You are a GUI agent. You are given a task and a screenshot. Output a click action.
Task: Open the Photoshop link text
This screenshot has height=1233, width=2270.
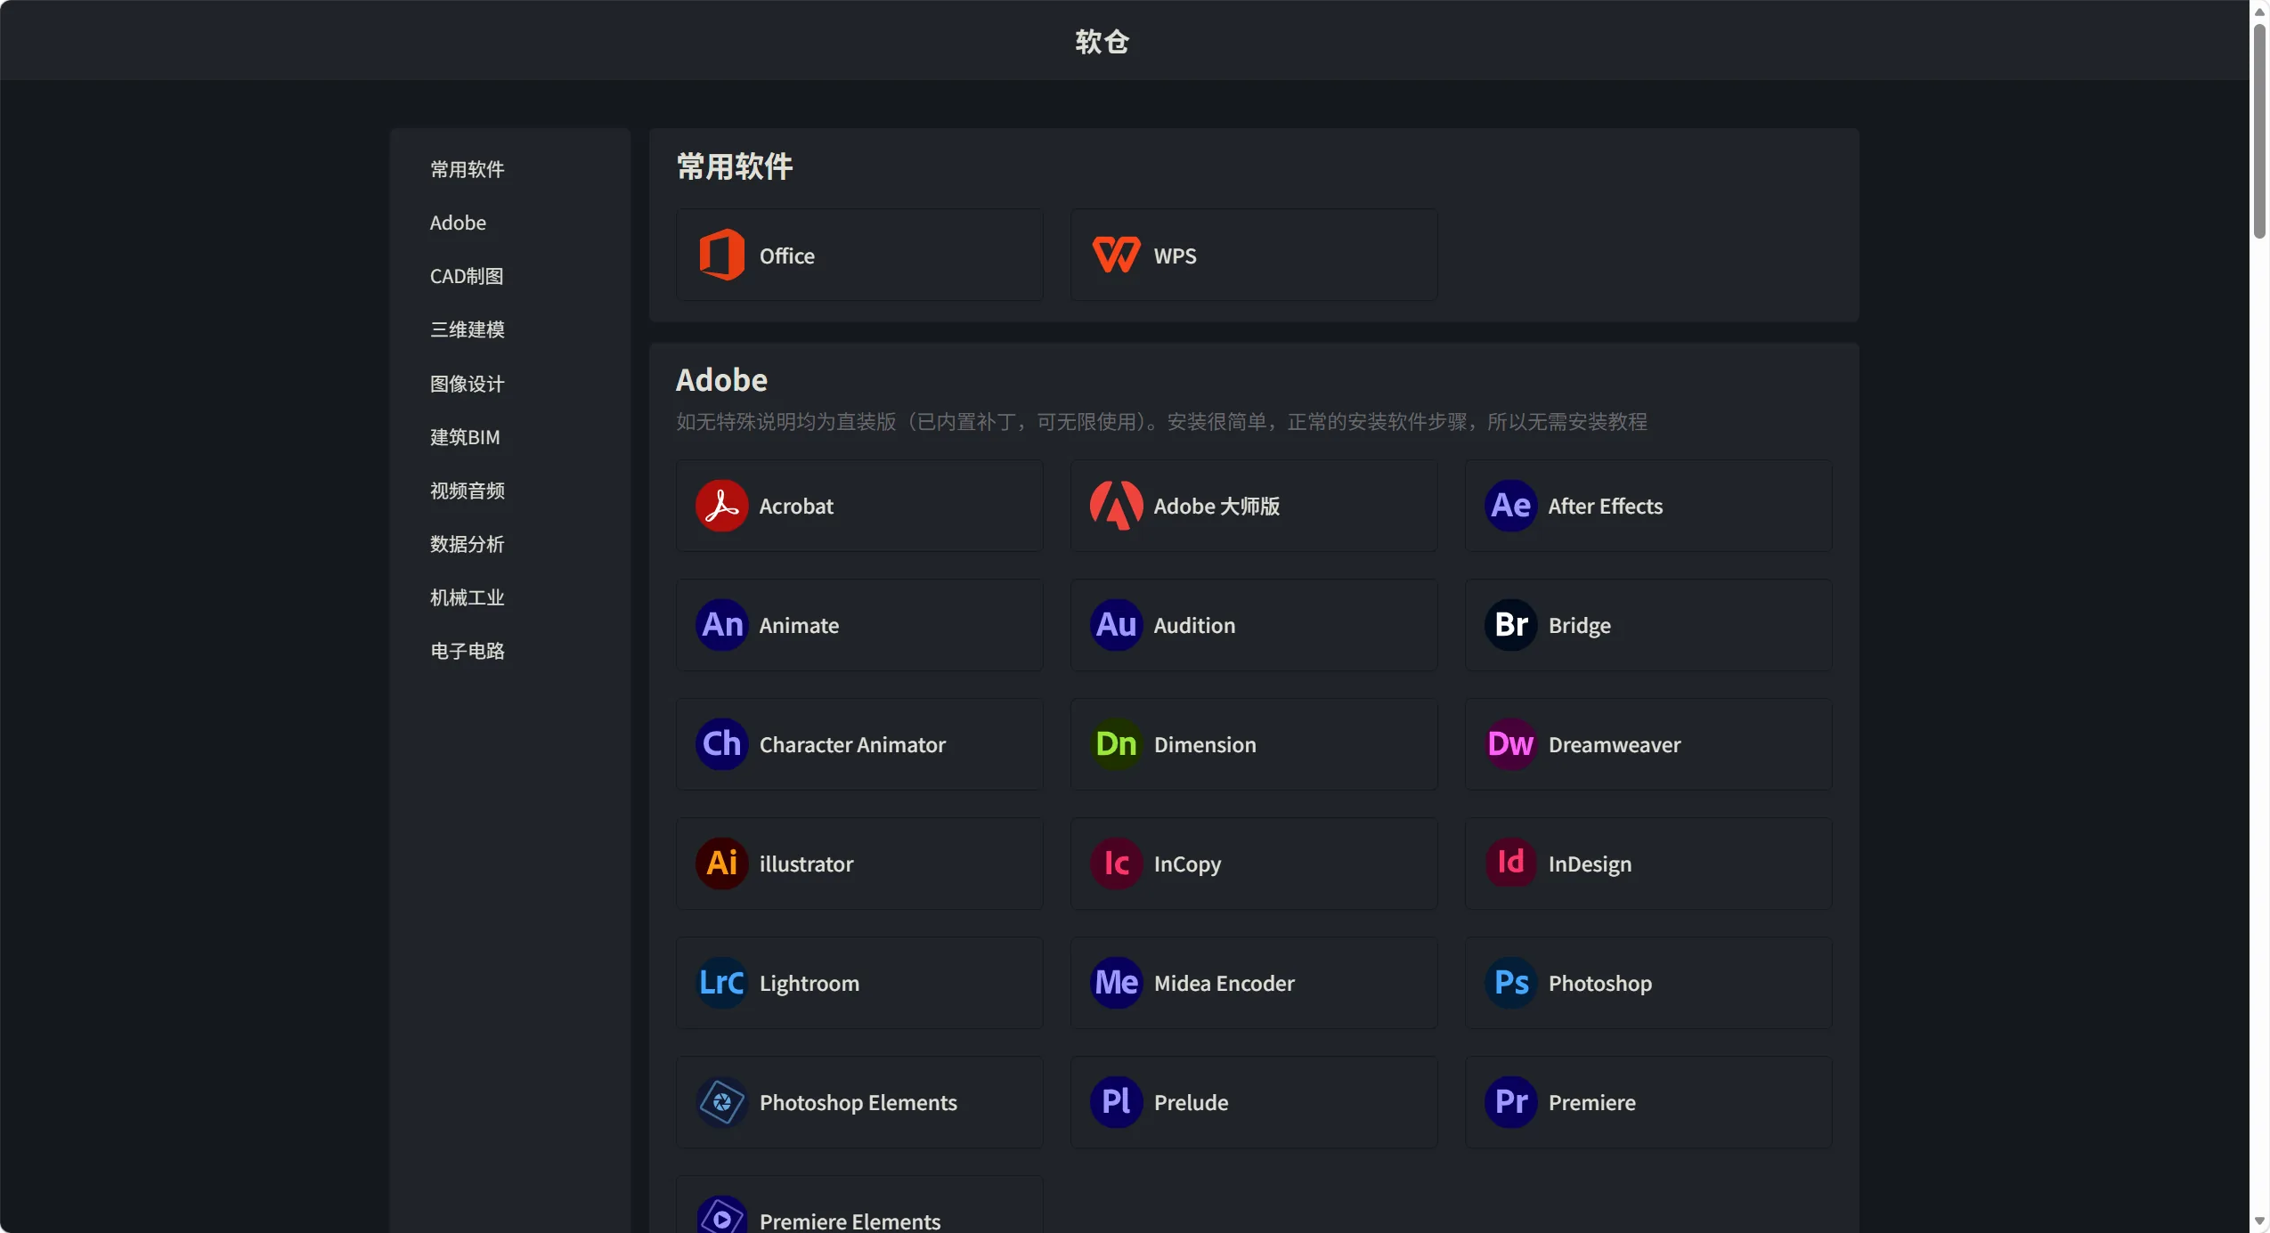(x=1599, y=983)
